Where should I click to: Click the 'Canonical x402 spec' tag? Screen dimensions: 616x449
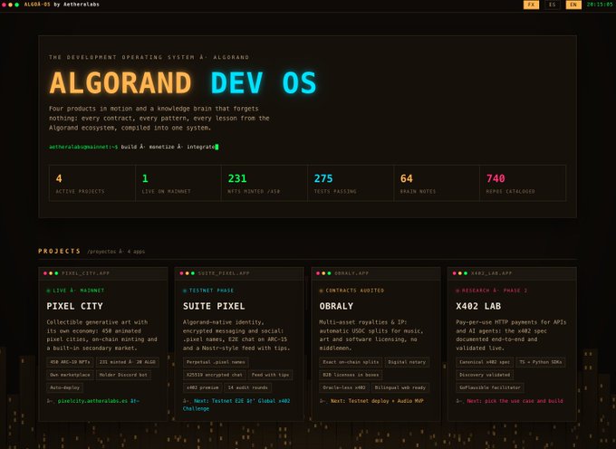point(485,362)
